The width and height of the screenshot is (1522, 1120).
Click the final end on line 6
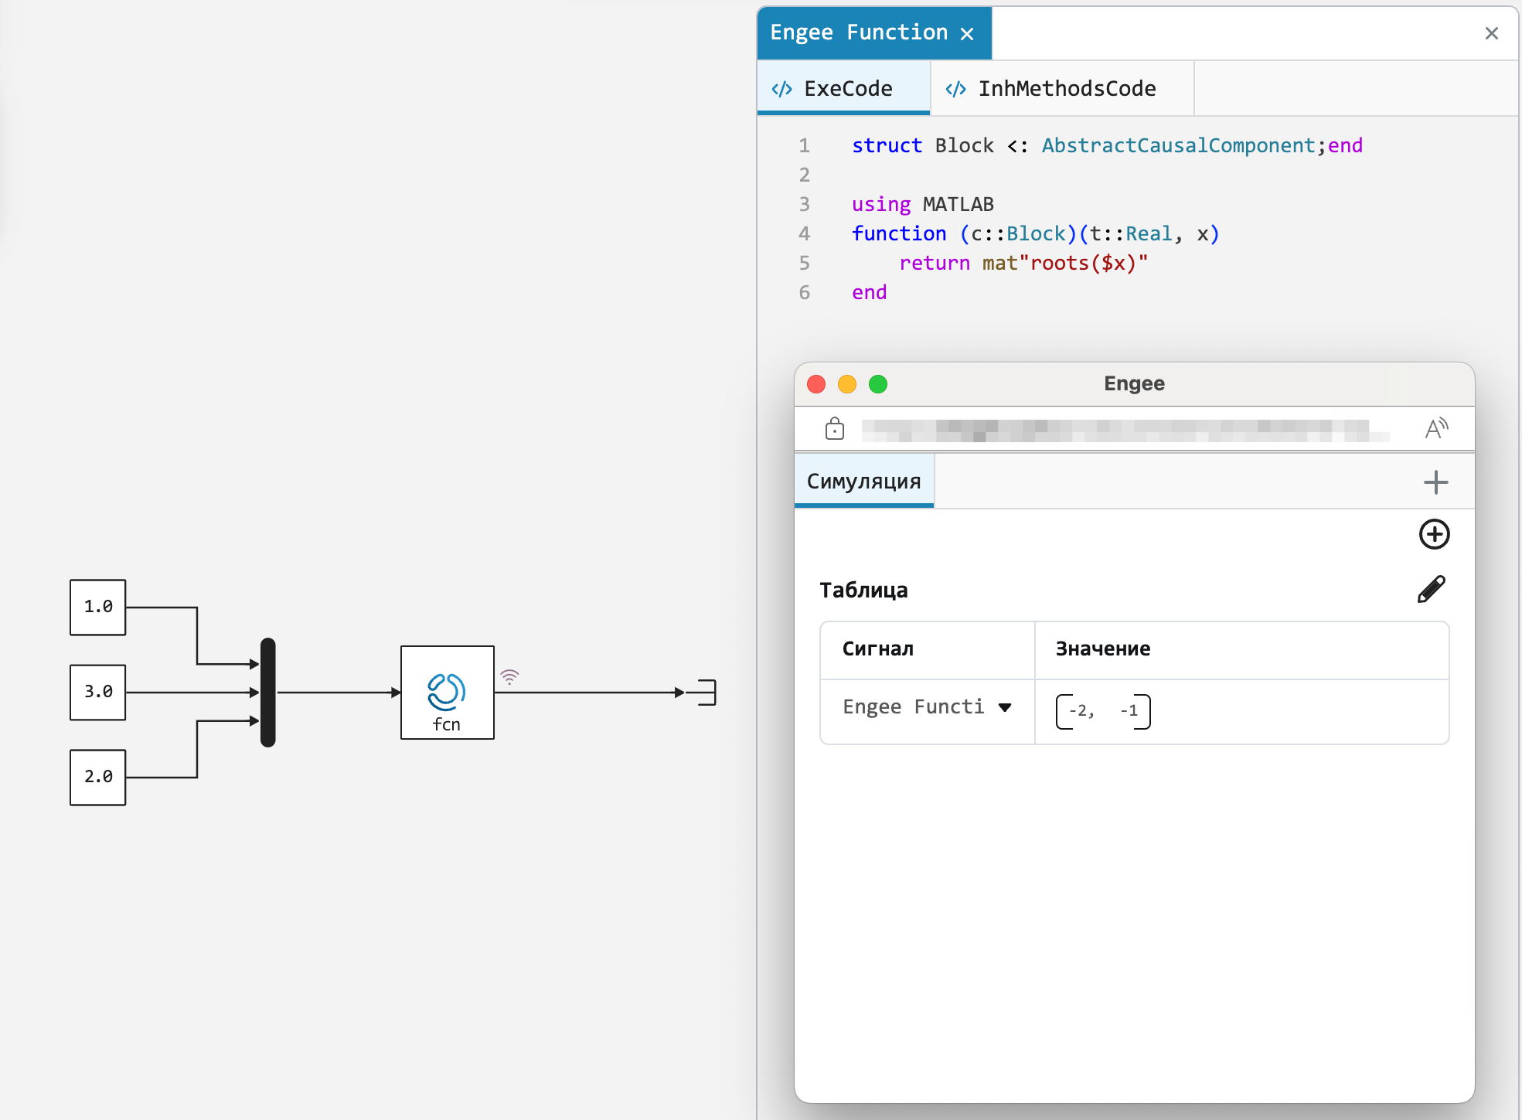pyautogui.click(x=869, y=292)
